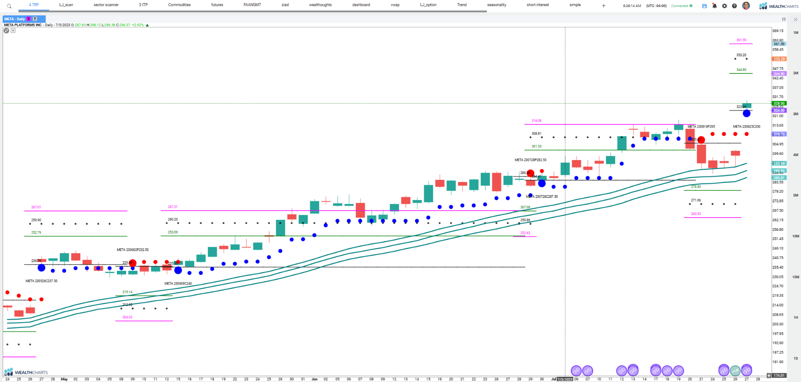Toggle the gray T badge on the META tab
Viewport: 801px width, 382px height.
pyautogui.click(x=35, y=19)
